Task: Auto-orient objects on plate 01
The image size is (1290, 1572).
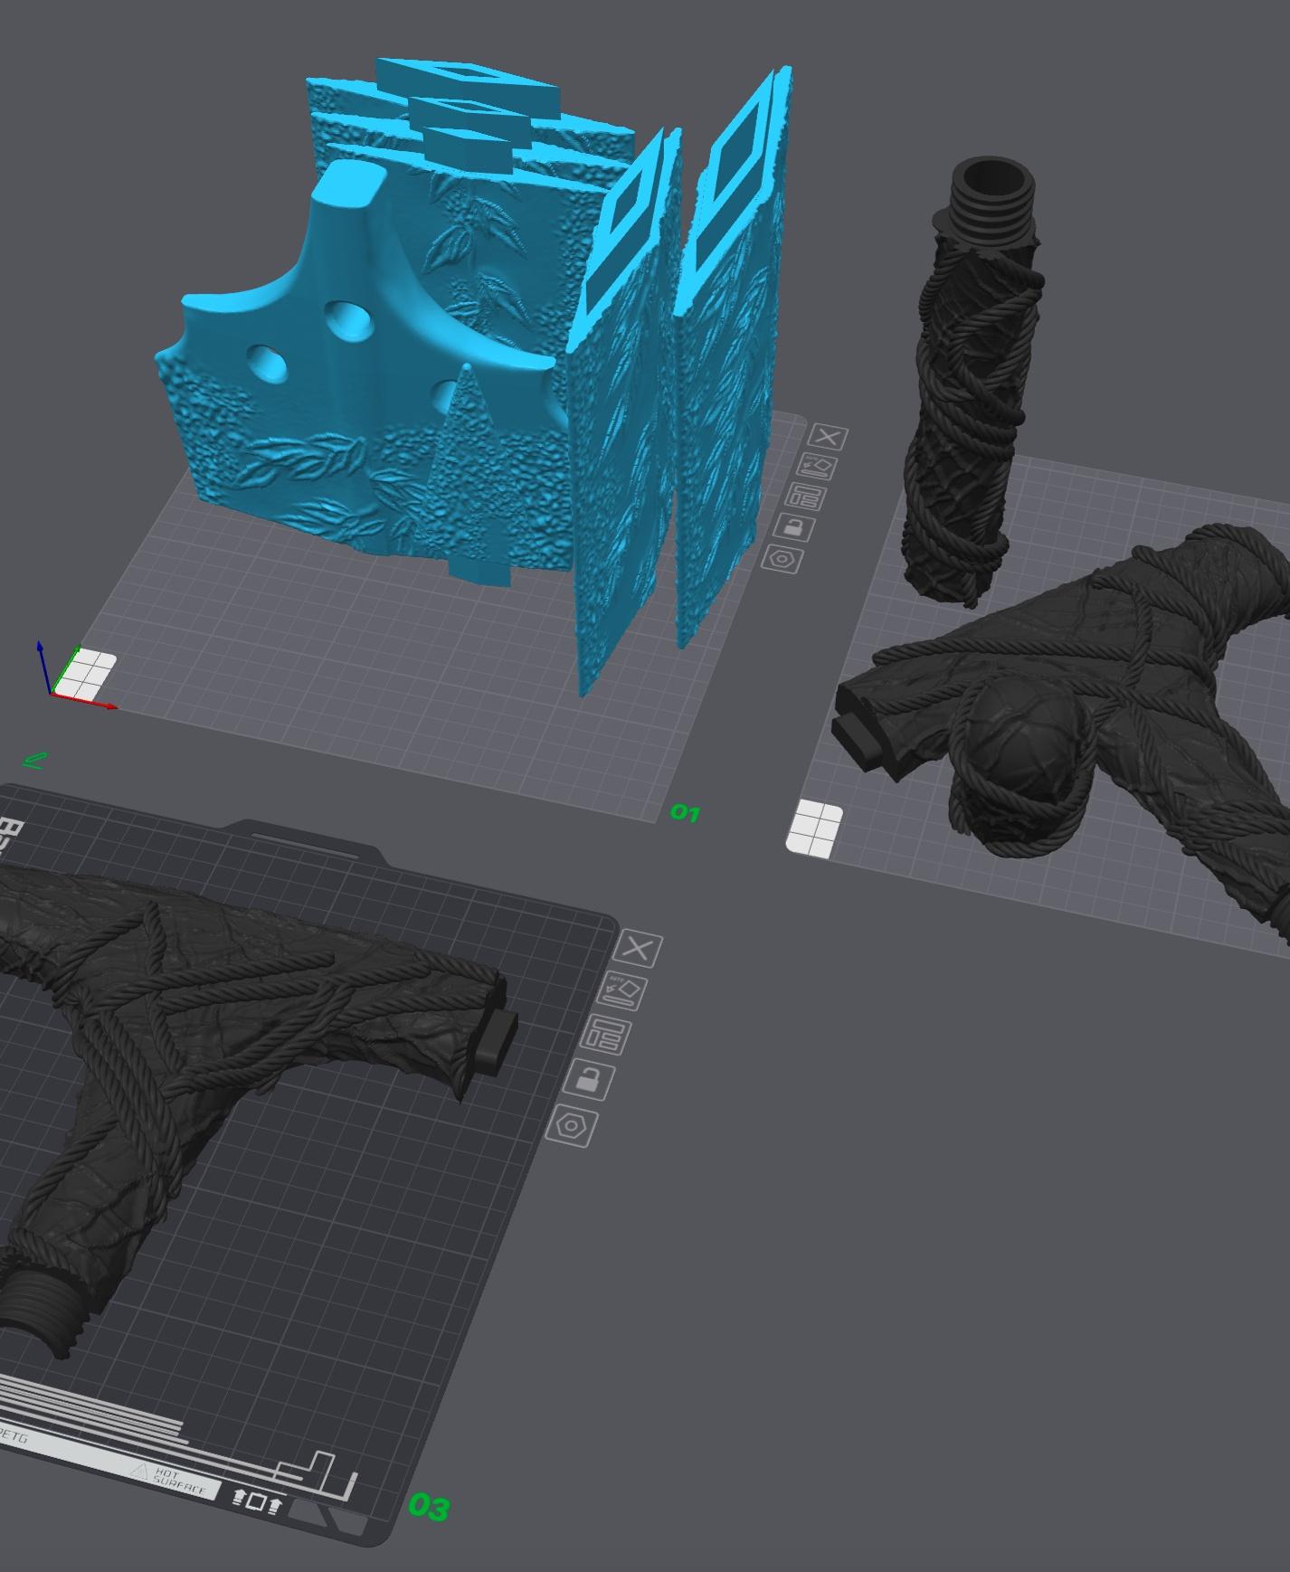Action: (819, 467)
